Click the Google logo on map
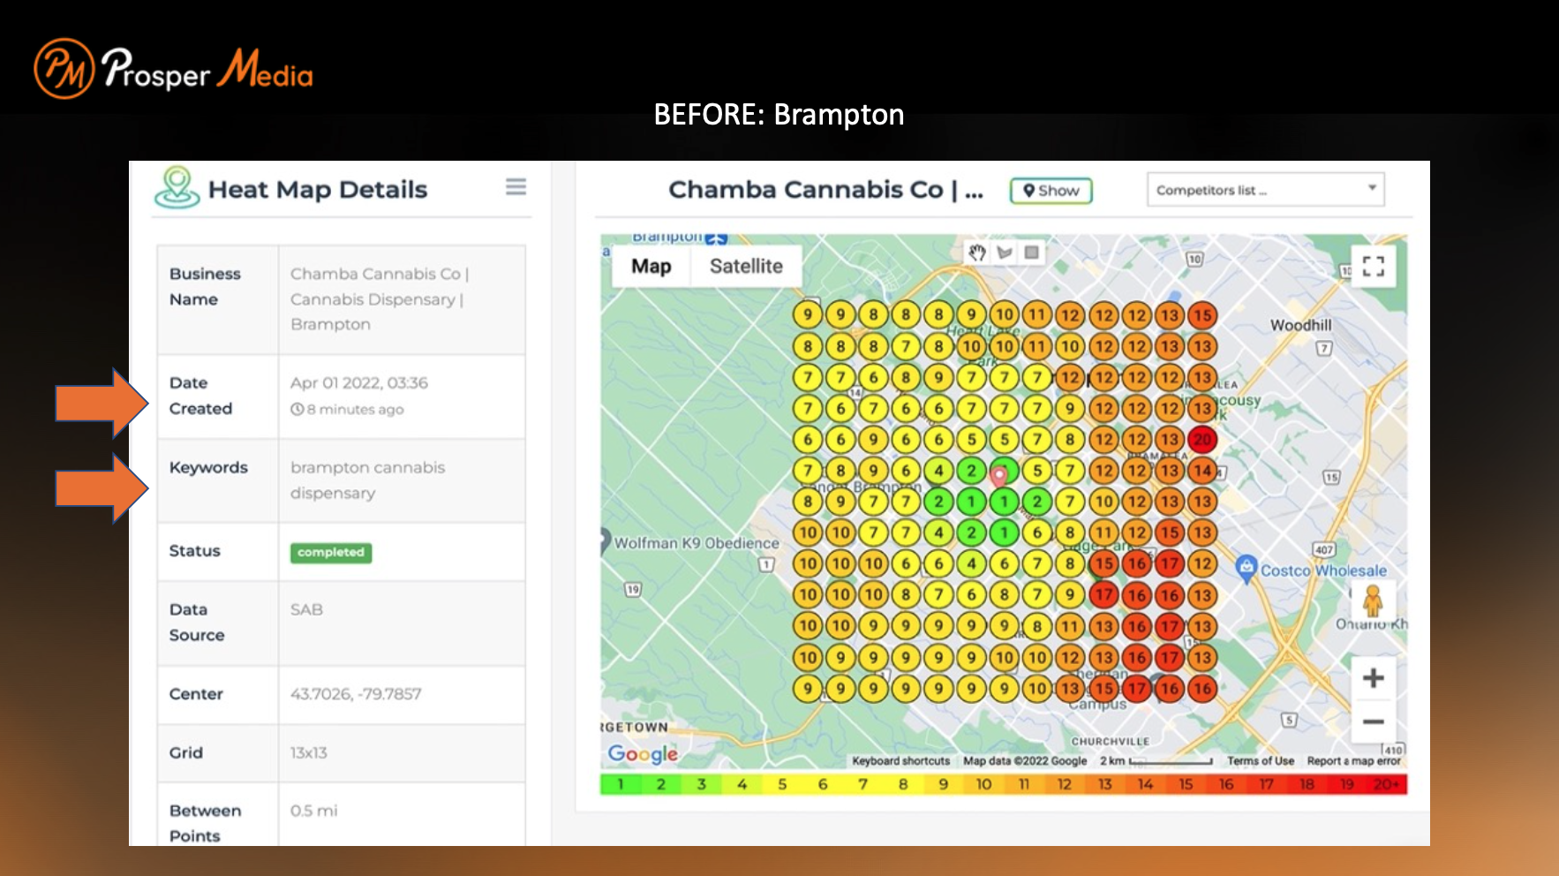This screenshot has width=1559, height=876. click(643, 753)
